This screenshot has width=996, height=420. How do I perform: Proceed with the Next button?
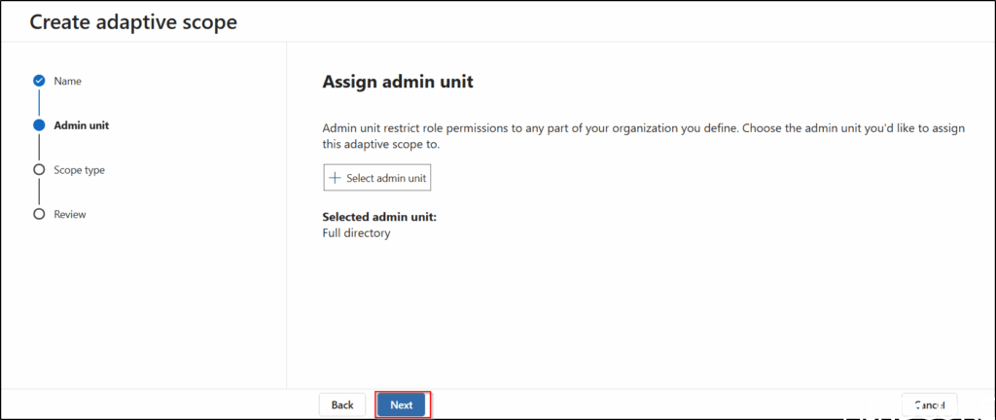click(x=402, y=404)
